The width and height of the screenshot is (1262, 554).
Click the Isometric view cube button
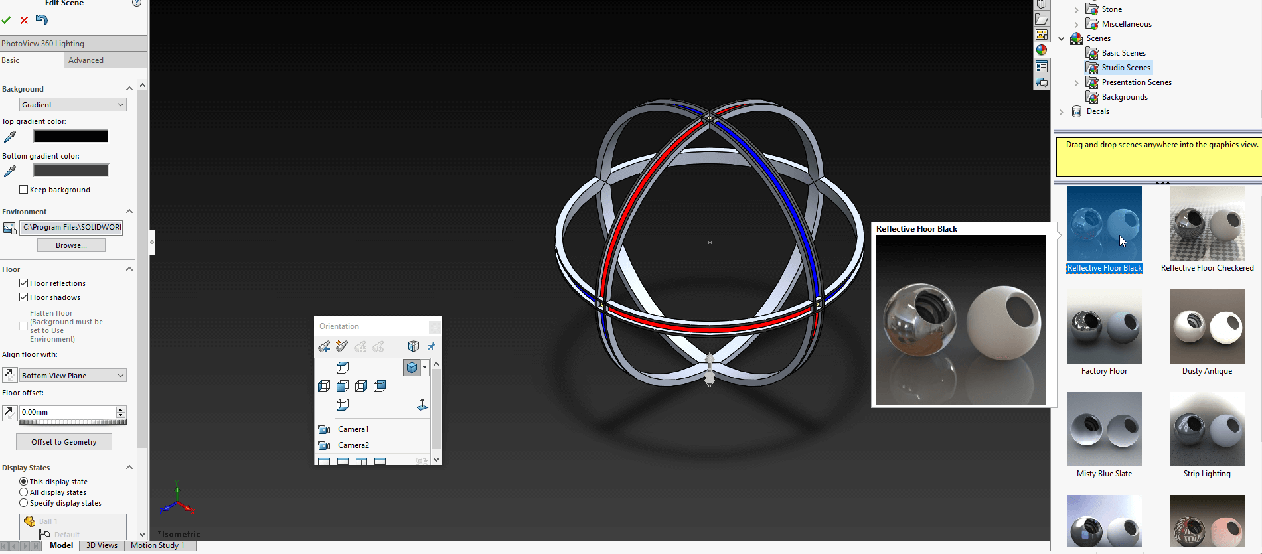[x=412, y=368]
